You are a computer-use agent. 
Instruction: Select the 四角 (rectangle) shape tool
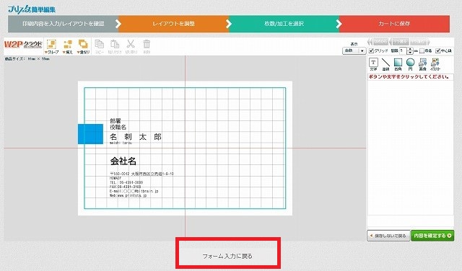coord(398,64)
